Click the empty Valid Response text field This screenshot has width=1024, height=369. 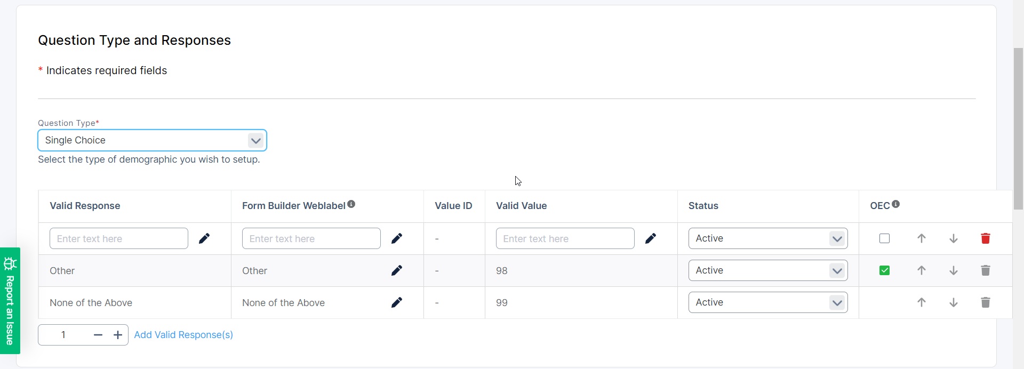coord(118,238)
